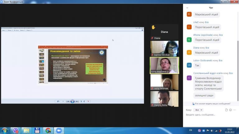Open the chat more options ellipsis
The width and height of the screenshot is (239, 134).
click(x=234, y=110)
